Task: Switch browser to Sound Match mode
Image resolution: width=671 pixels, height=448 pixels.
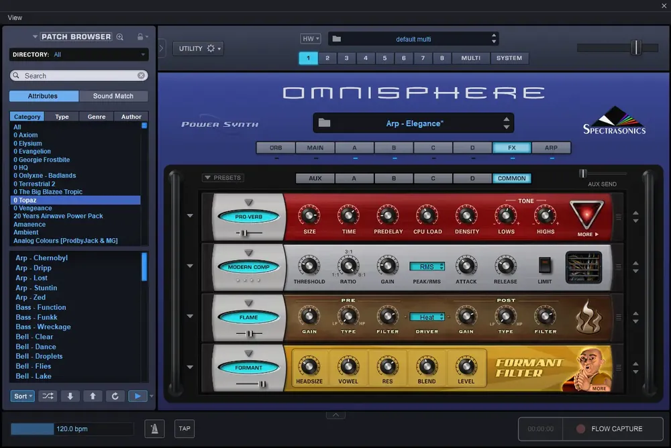Action: tap(113, 96)
